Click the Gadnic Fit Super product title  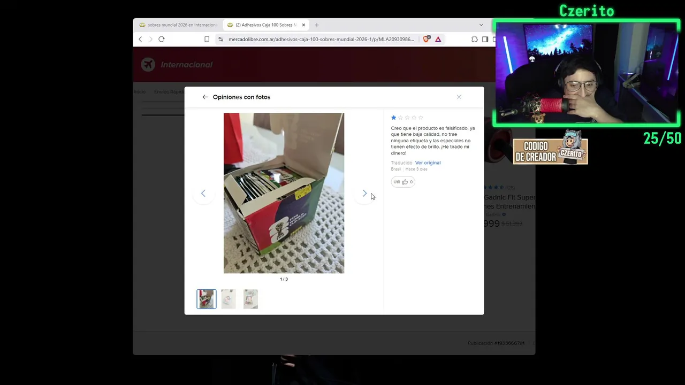509,202
